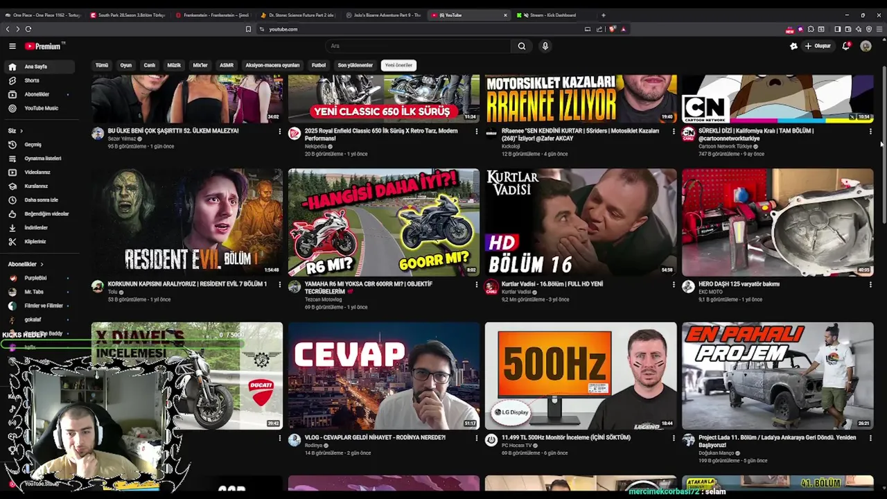
Task: Expand the Siz section chevron
Action: click(21, 130)
